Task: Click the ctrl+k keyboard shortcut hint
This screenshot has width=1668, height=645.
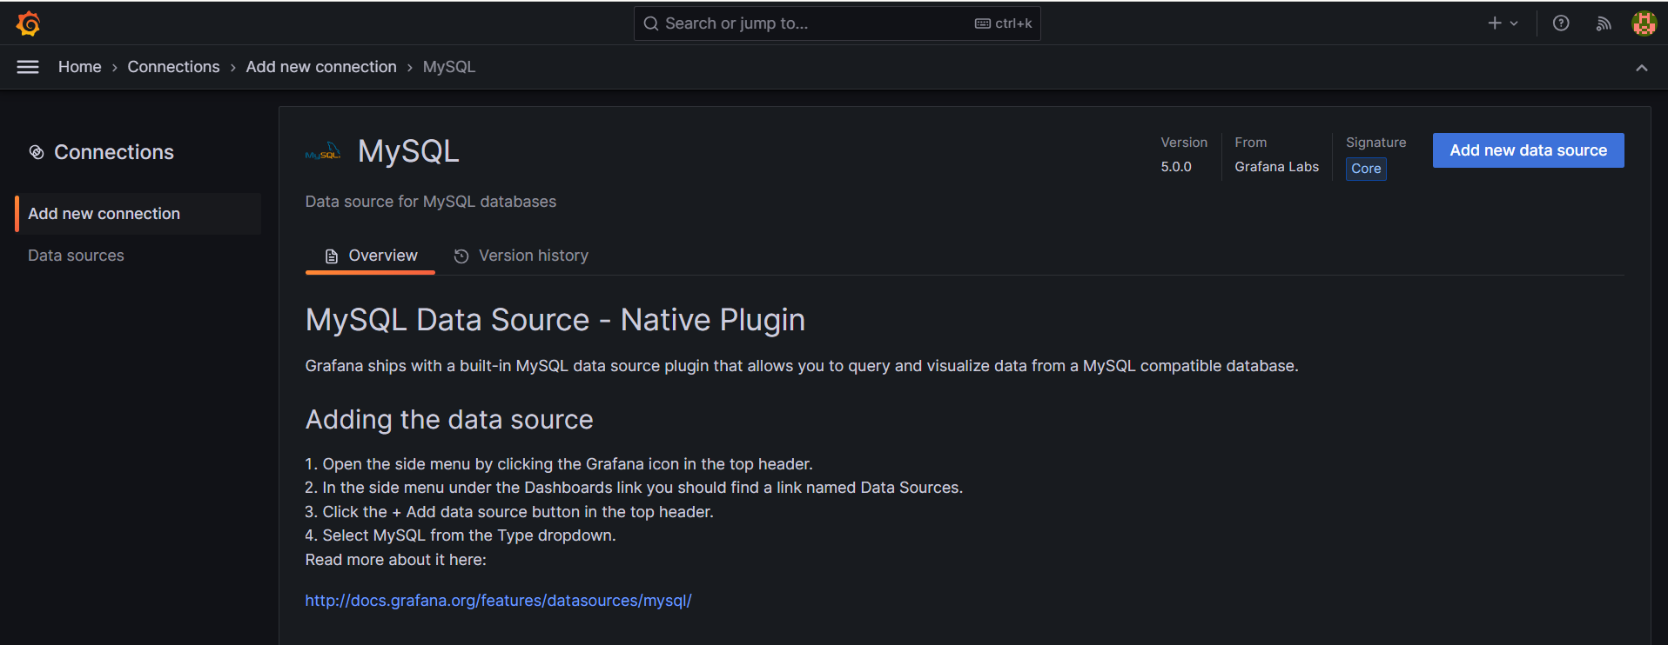Action: click(1004, 23)
